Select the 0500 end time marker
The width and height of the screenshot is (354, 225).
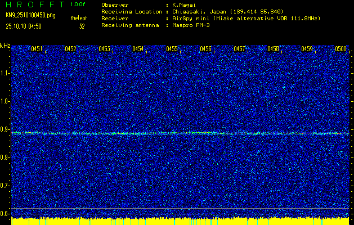341,49
